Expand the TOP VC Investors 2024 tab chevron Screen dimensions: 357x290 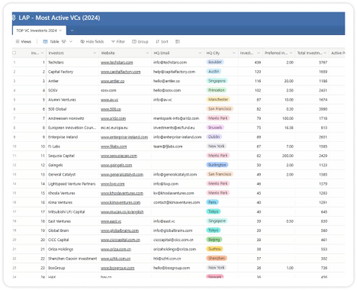point(60,31)
